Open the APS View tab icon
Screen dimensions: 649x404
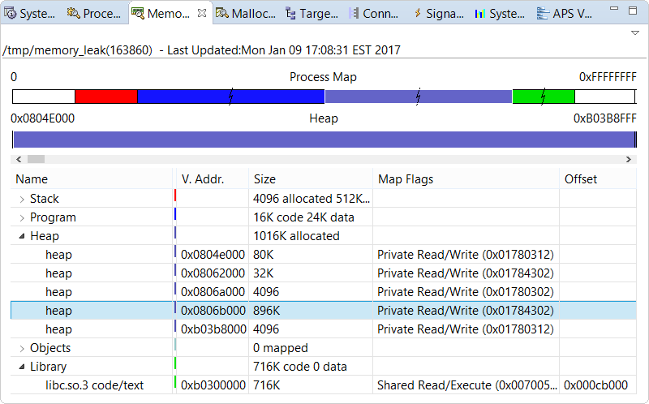(x=542, y=14)
